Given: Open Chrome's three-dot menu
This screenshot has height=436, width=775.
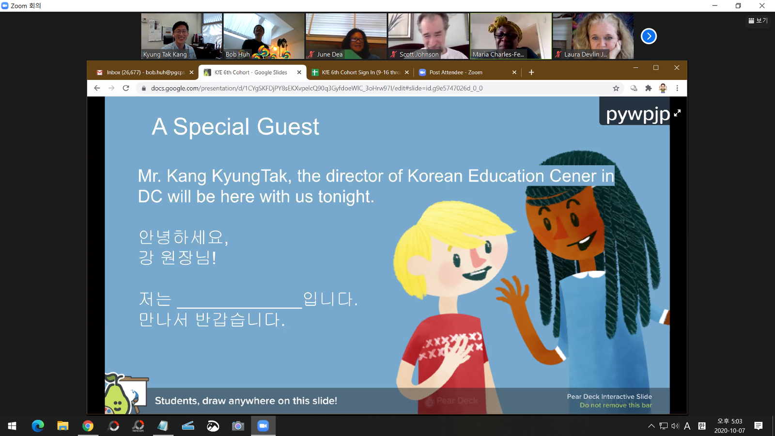Looking at the screenshot, I should click(x=677, y=88).
